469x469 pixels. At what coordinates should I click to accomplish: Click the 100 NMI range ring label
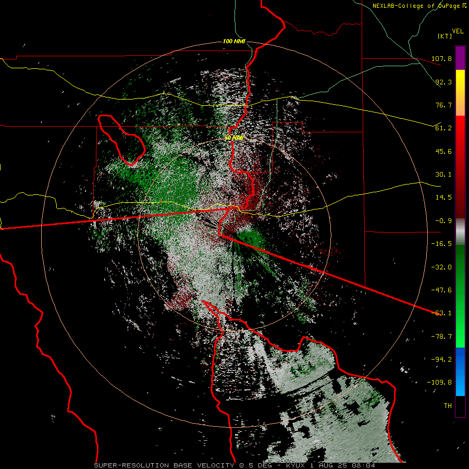tap(234, 41)
